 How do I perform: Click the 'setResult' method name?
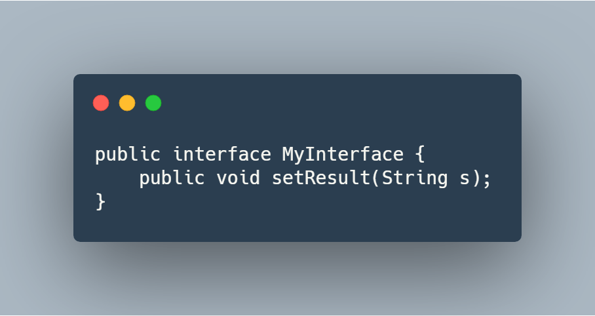[x=321, y=178]
